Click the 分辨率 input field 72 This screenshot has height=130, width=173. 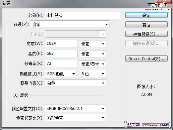click(x=61, y=63)
